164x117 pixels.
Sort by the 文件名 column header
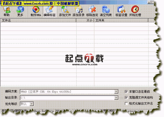tap(38, 20)
